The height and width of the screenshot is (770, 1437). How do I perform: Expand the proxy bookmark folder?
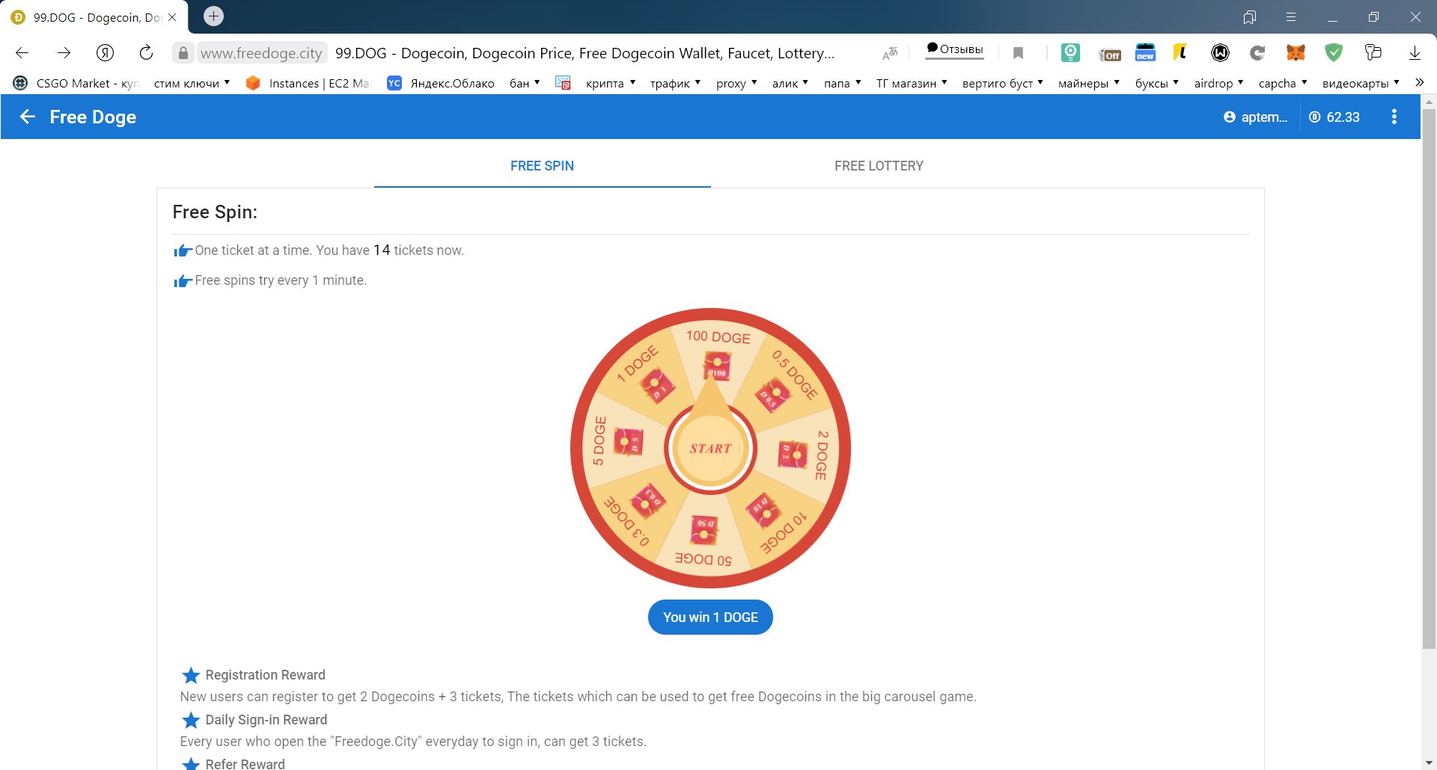coord(736,83)
